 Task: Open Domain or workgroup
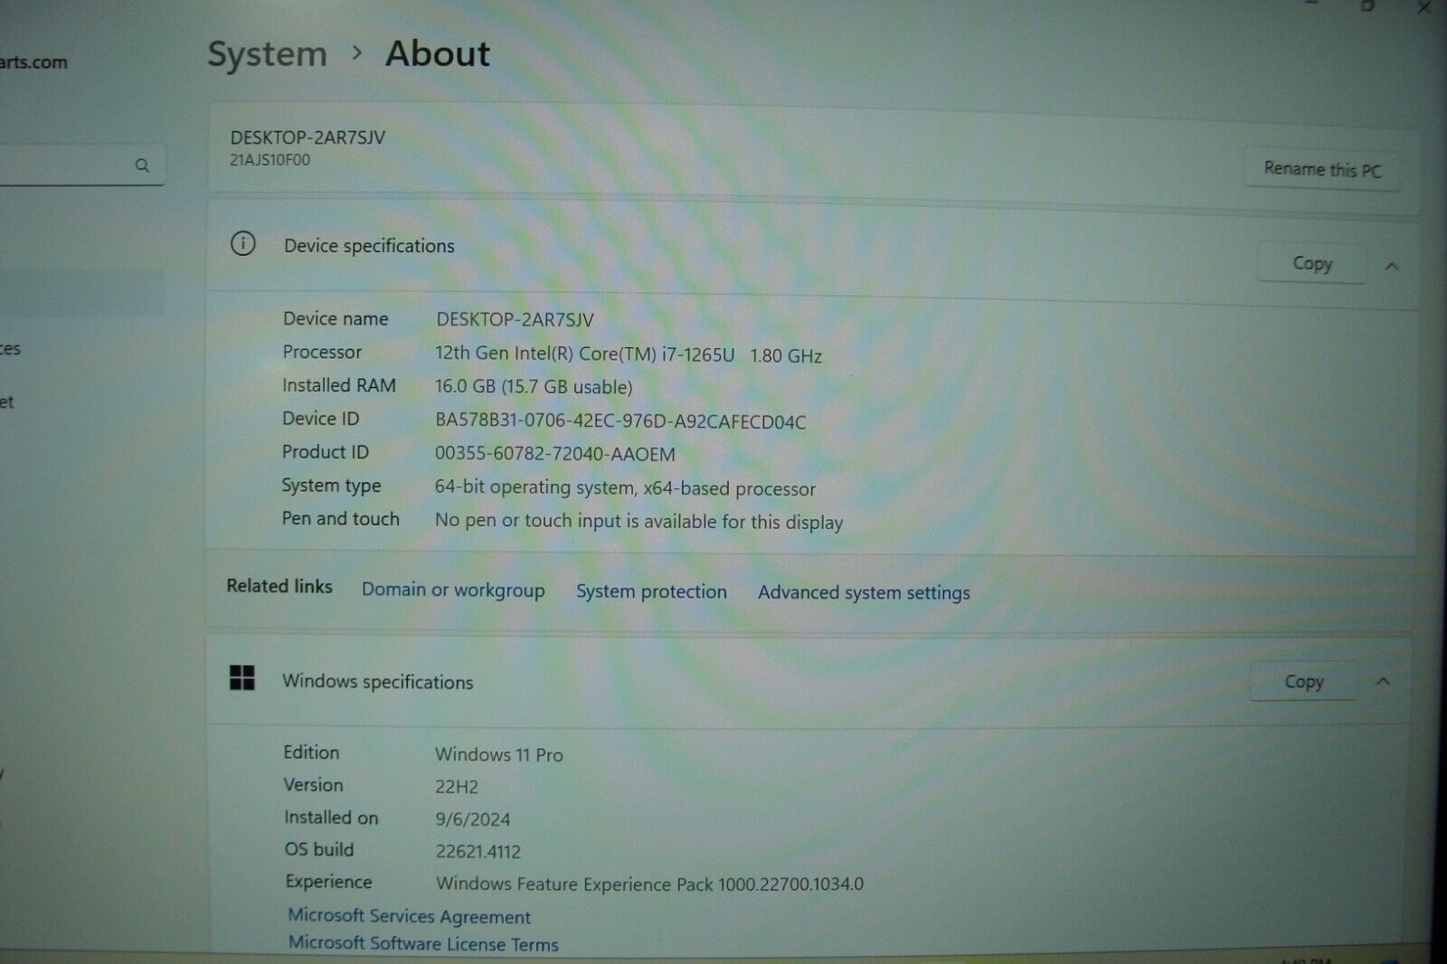[x=452, y=590]
